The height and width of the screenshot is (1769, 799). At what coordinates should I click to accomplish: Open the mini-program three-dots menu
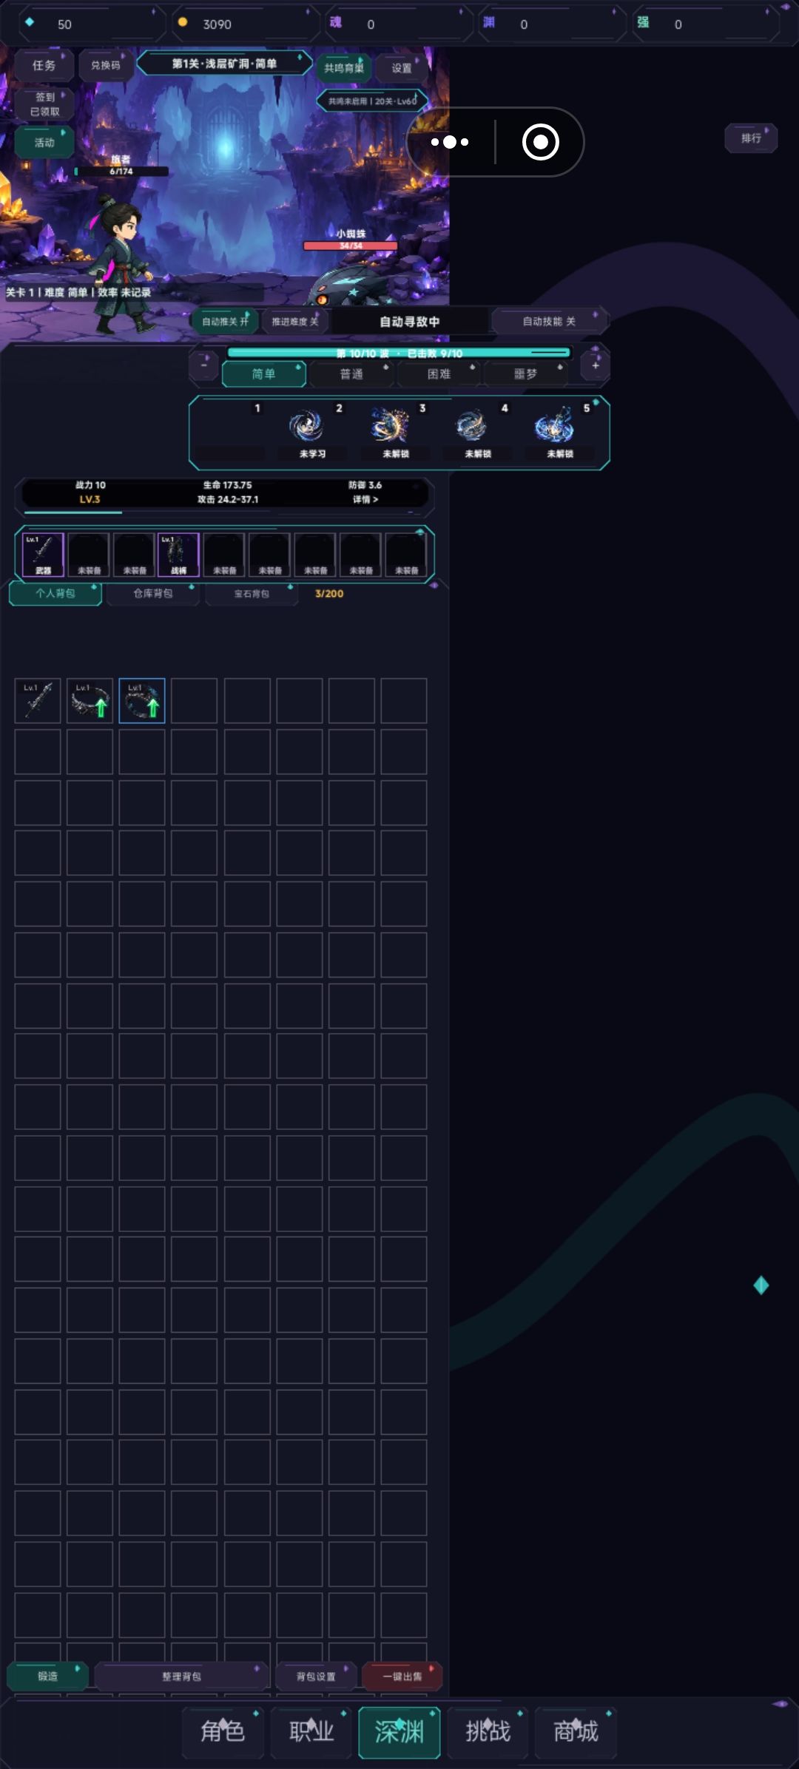point(450,142)
